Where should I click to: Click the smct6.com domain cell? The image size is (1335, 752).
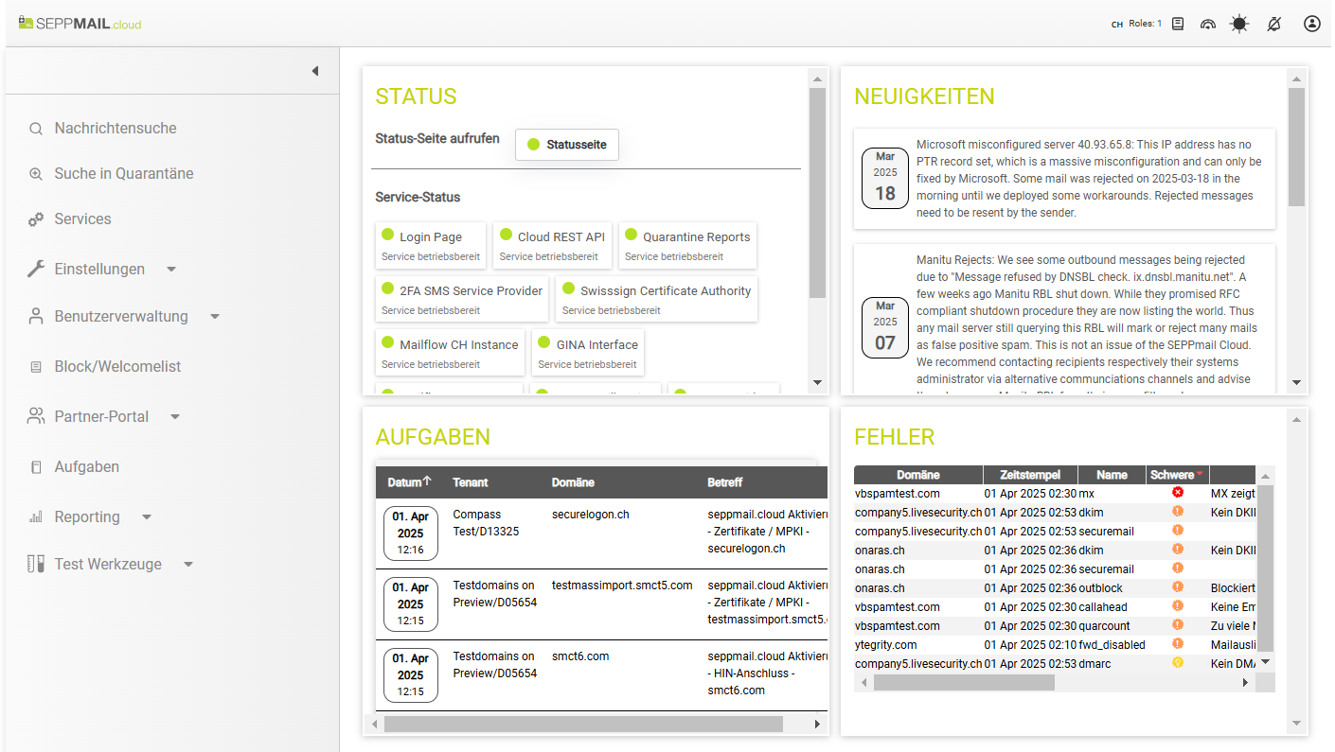pos(580,656)
